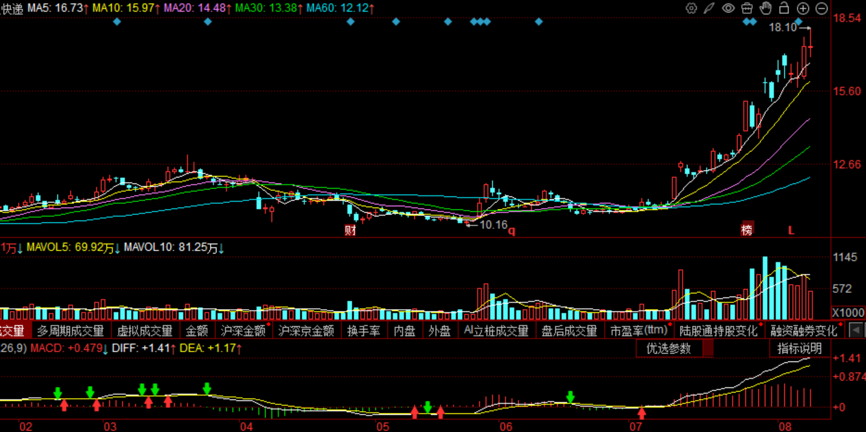Toggle the eye visibility icon
The width and height of the screenshot is (866, 432).
pyautogui.click(x=729, y=8)
